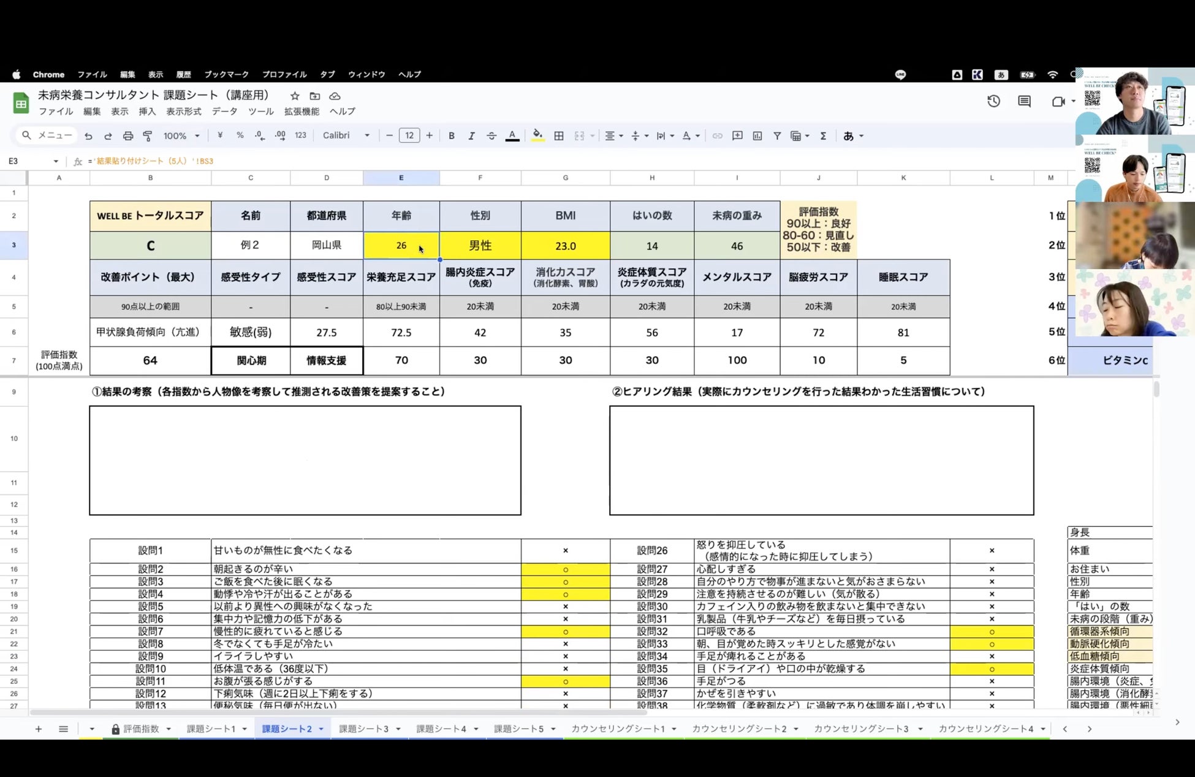Create a filter with funnel icon
This screenshot has width=1195, height=777.
click(x=777, y=136)
